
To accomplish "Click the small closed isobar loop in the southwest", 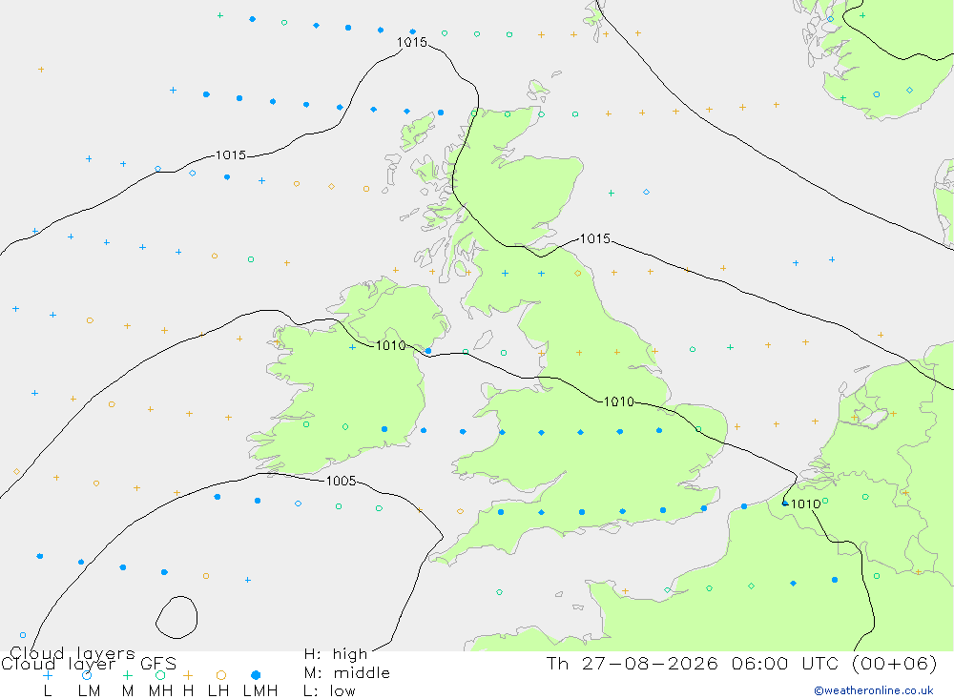I will [x=176, y=618].
